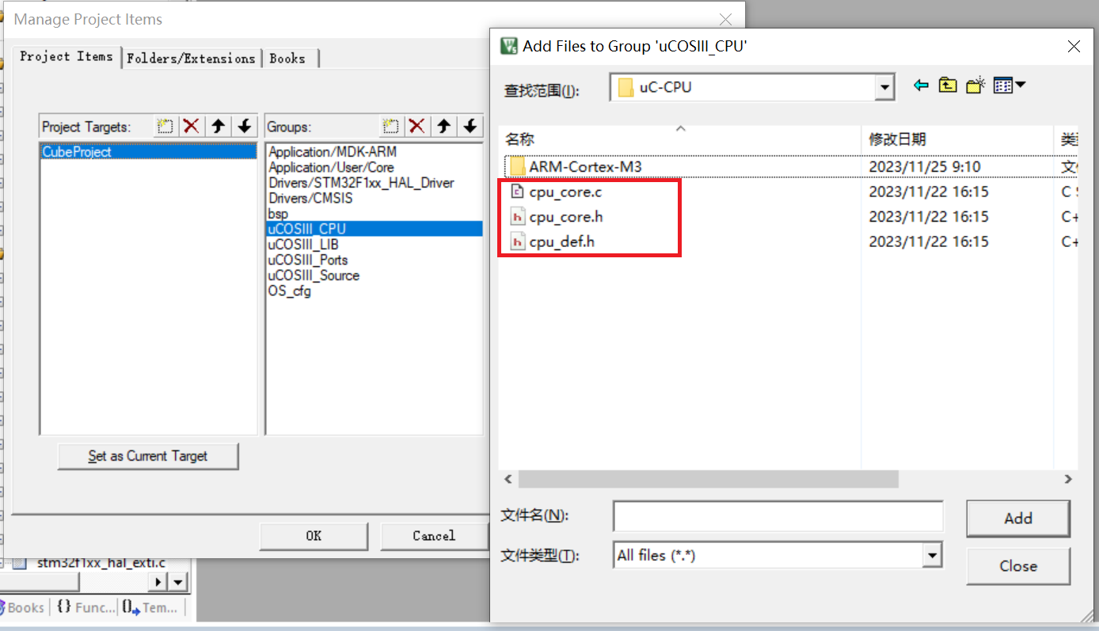The height and width of the screenshot is (631, 1099).
Task: Click the cpu_def.h header file icon
Action: [517, 241]
